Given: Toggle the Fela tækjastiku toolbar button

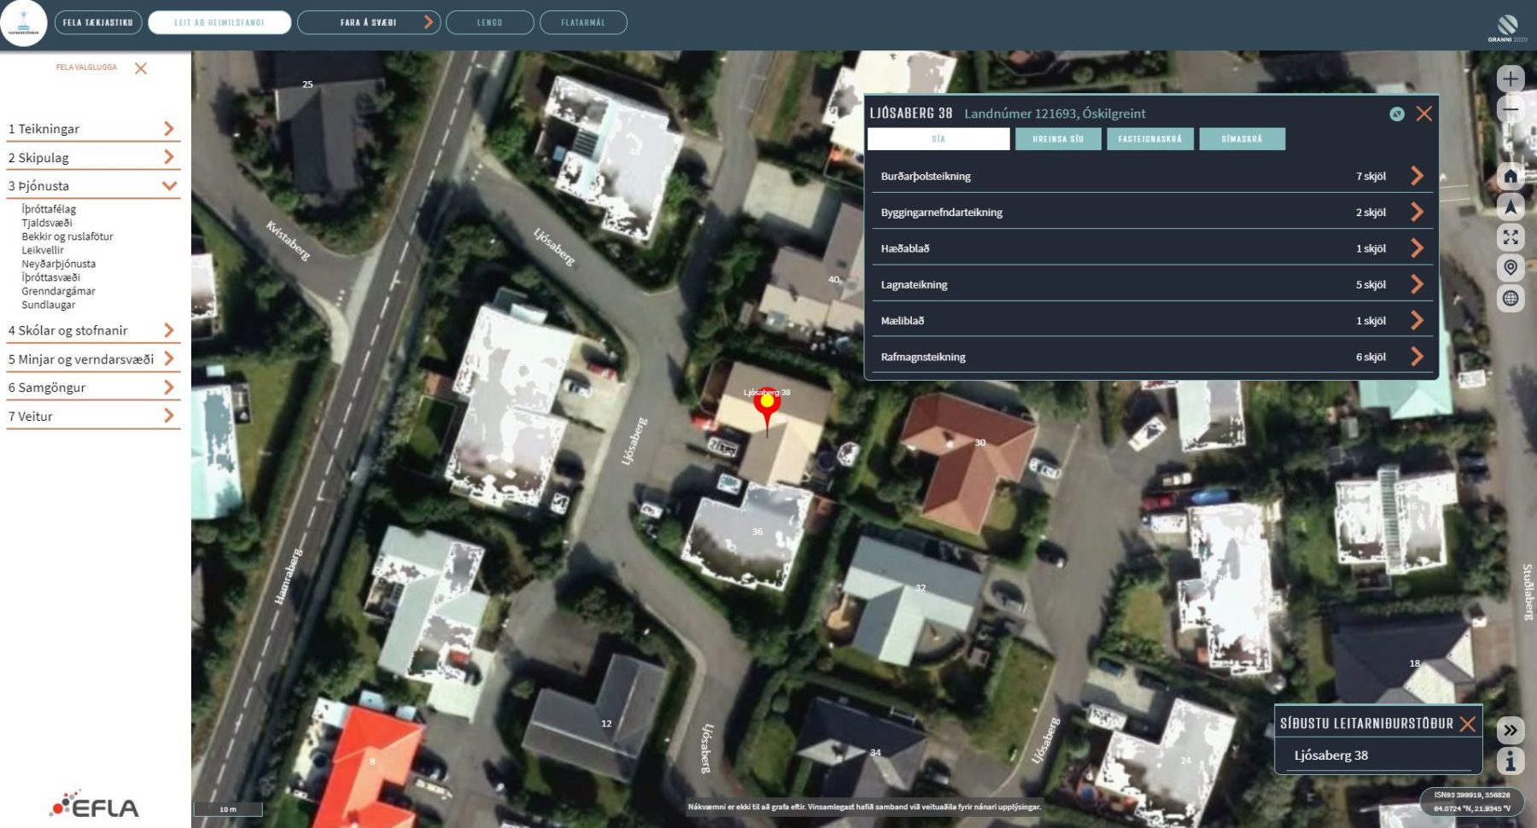Looking at the screenshot, I should click(x=98, y=22).
